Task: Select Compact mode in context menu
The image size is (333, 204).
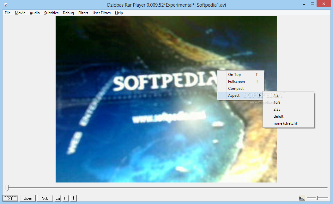Action: coord(241,89)
